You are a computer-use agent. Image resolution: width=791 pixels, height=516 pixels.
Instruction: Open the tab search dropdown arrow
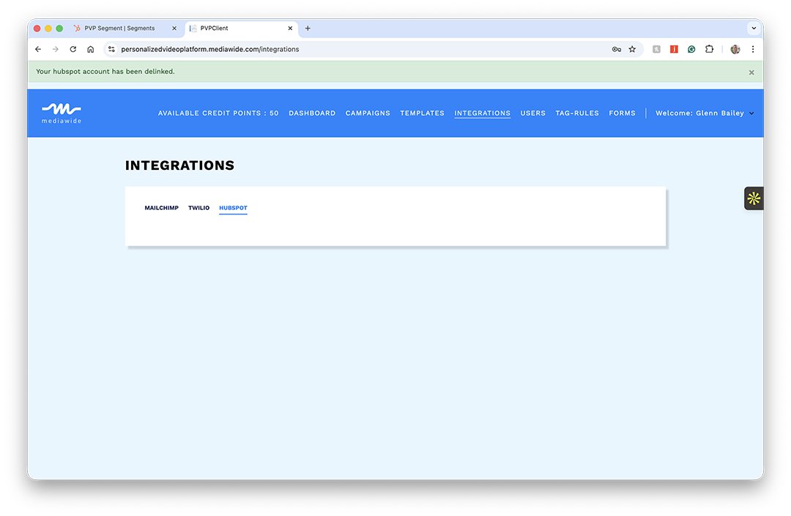[753, 29]
